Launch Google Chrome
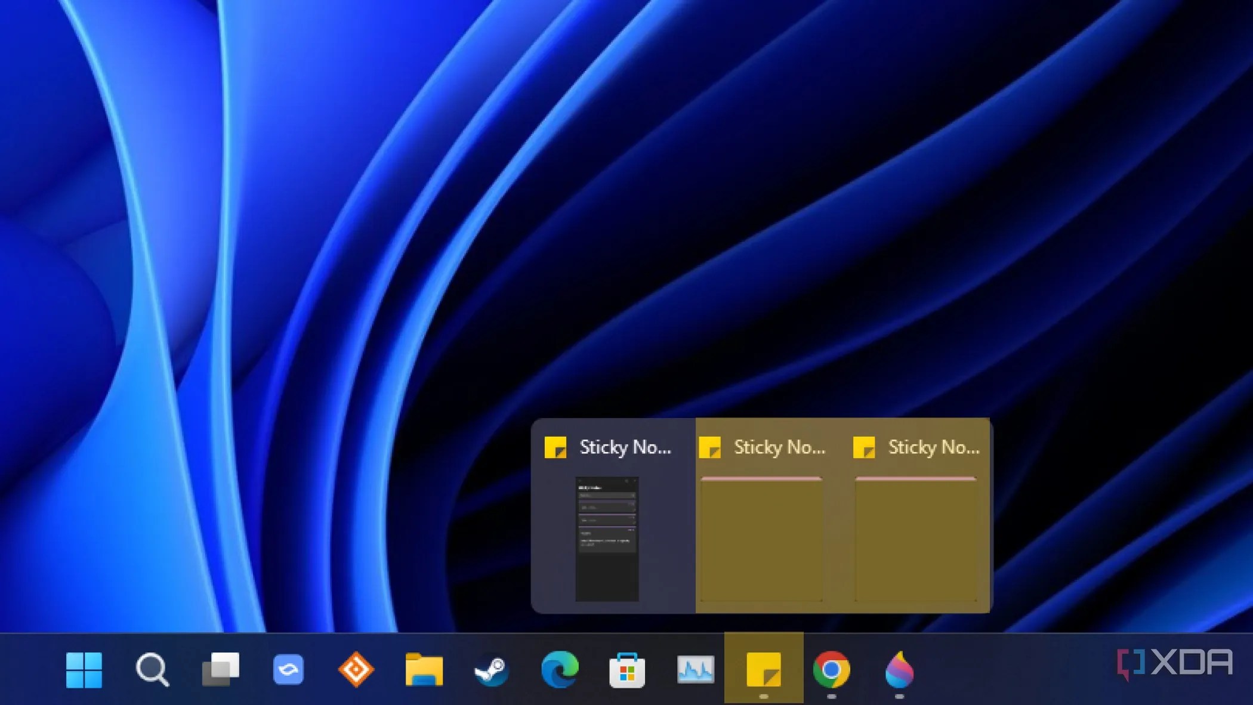Screen dimensions: 1253x705 (x=831, y=670)
